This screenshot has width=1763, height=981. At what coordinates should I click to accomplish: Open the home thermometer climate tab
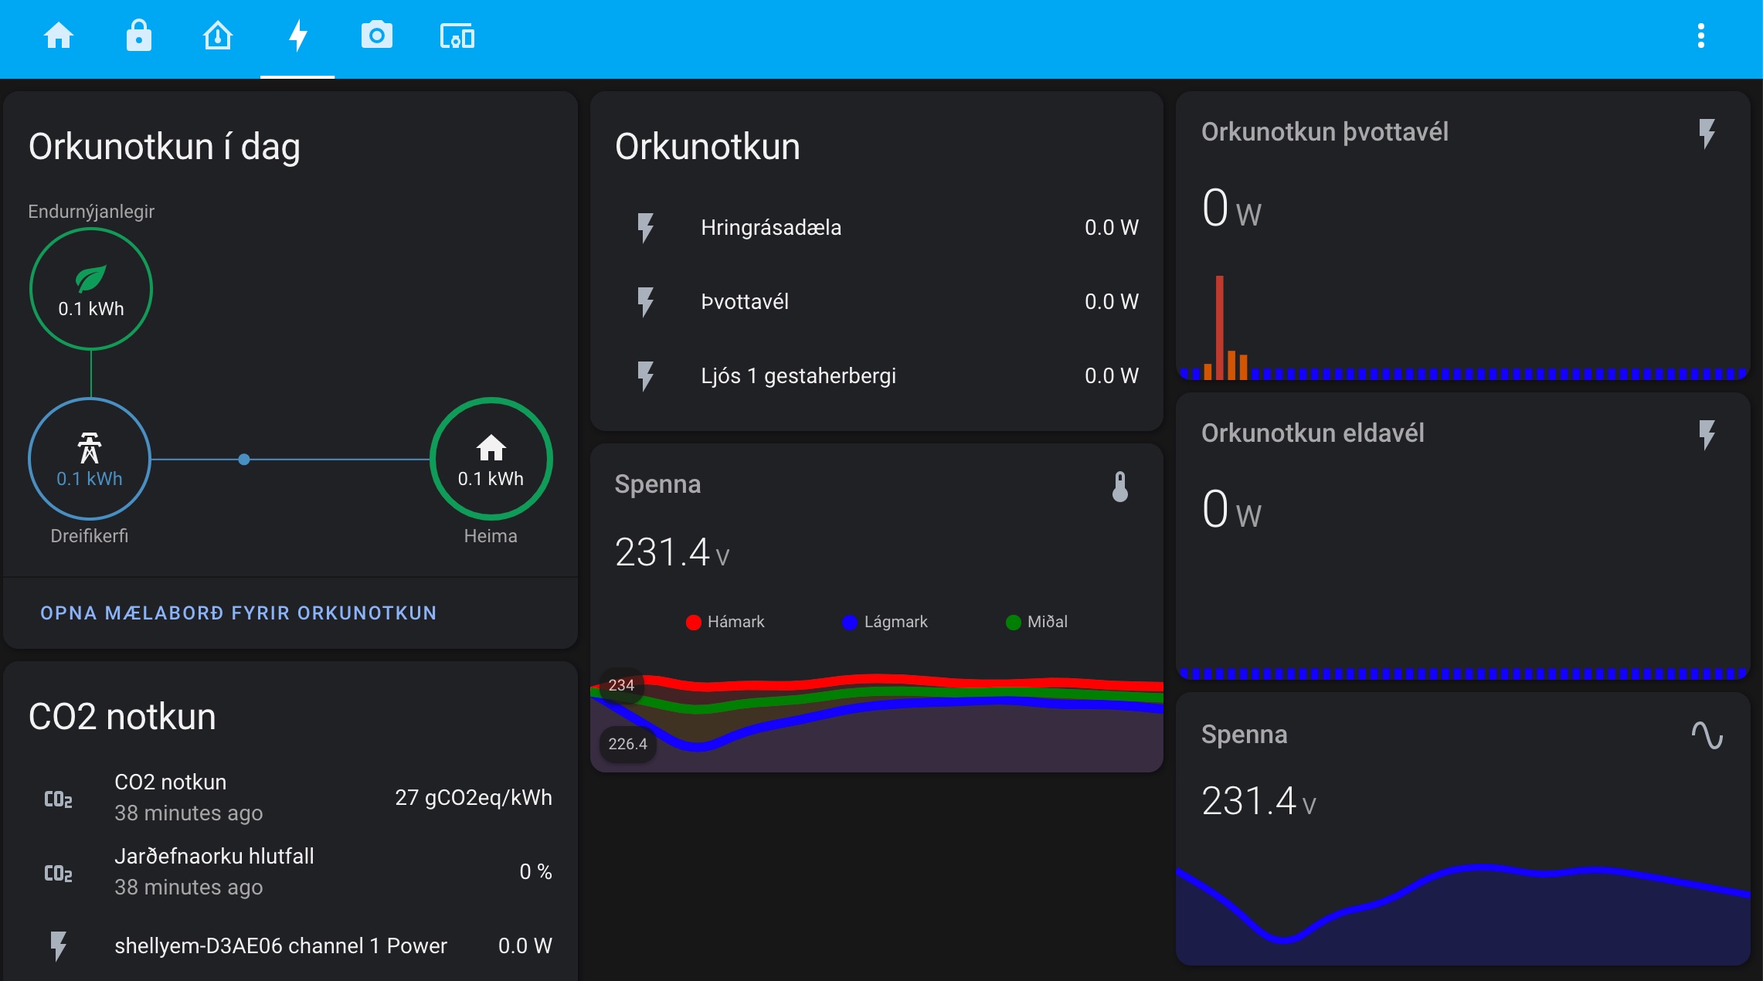(x=218, y=36)
